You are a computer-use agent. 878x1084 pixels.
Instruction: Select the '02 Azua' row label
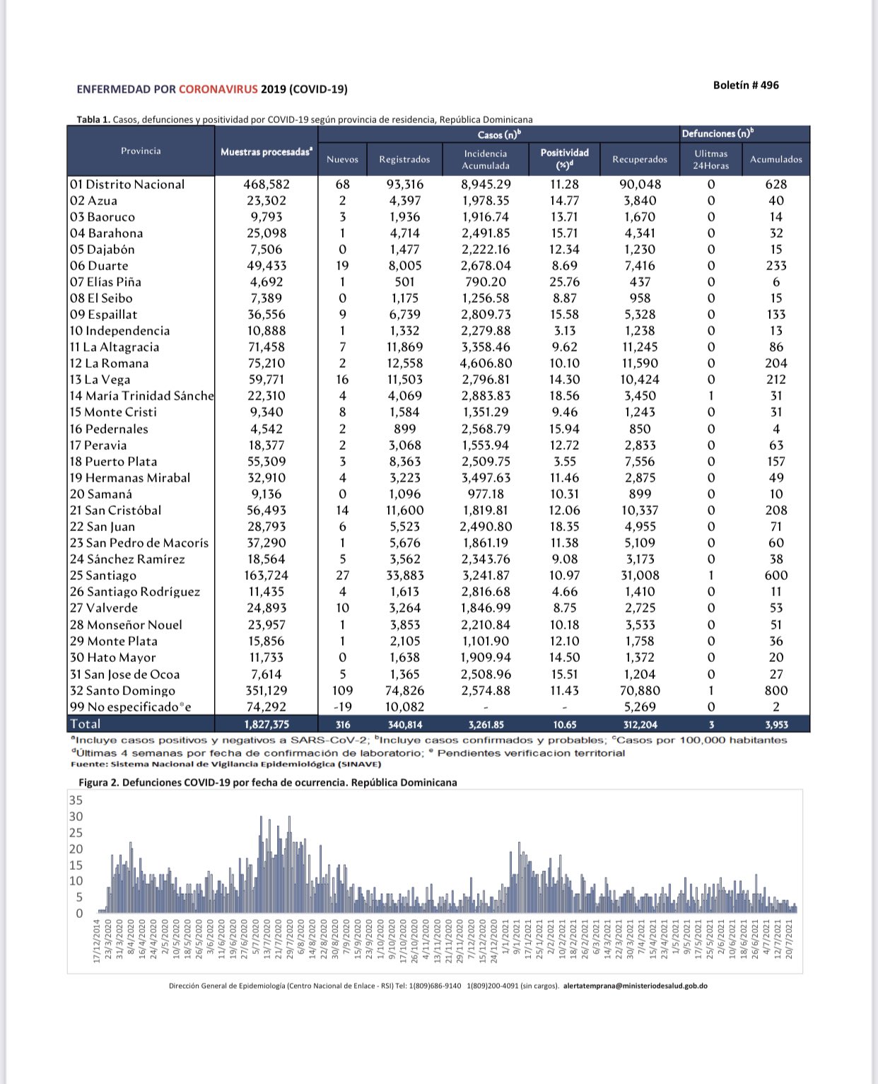point(94,200)
